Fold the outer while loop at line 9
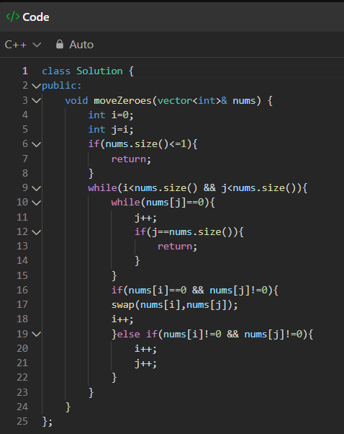Viewport: 344px width, 434px height. coord(36,188)
